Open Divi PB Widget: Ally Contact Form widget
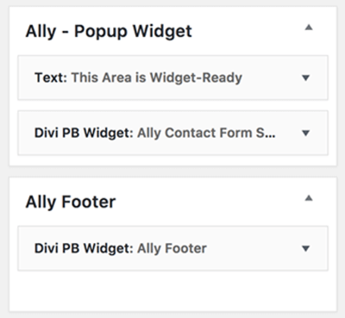Image resolution: width=345 pixels, height=318 pixels. click(172, 133)
